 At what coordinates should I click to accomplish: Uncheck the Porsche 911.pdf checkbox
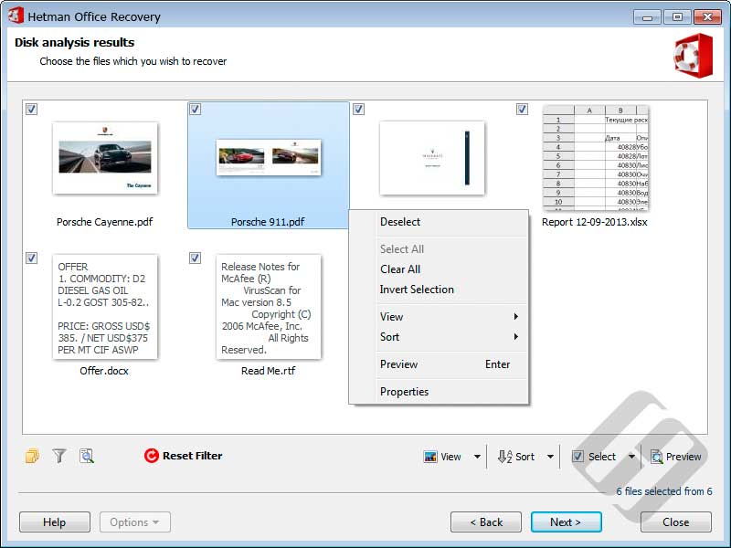(x=195, y=109)
